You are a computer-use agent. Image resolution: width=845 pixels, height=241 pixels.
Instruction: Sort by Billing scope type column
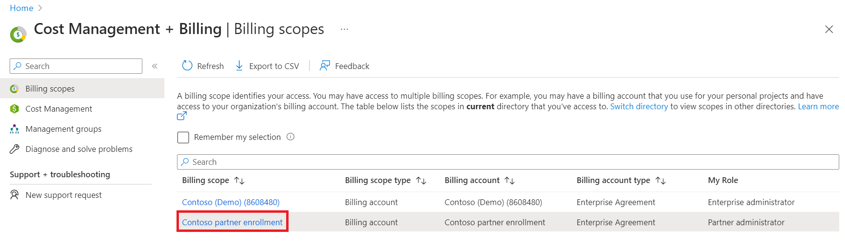point(421,181)
